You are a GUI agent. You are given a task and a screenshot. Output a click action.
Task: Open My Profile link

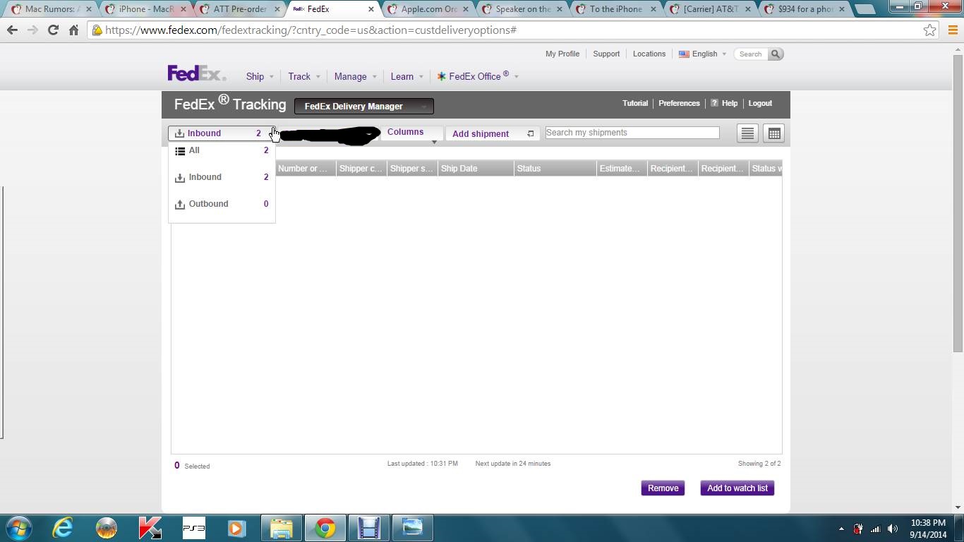point(562,54)
